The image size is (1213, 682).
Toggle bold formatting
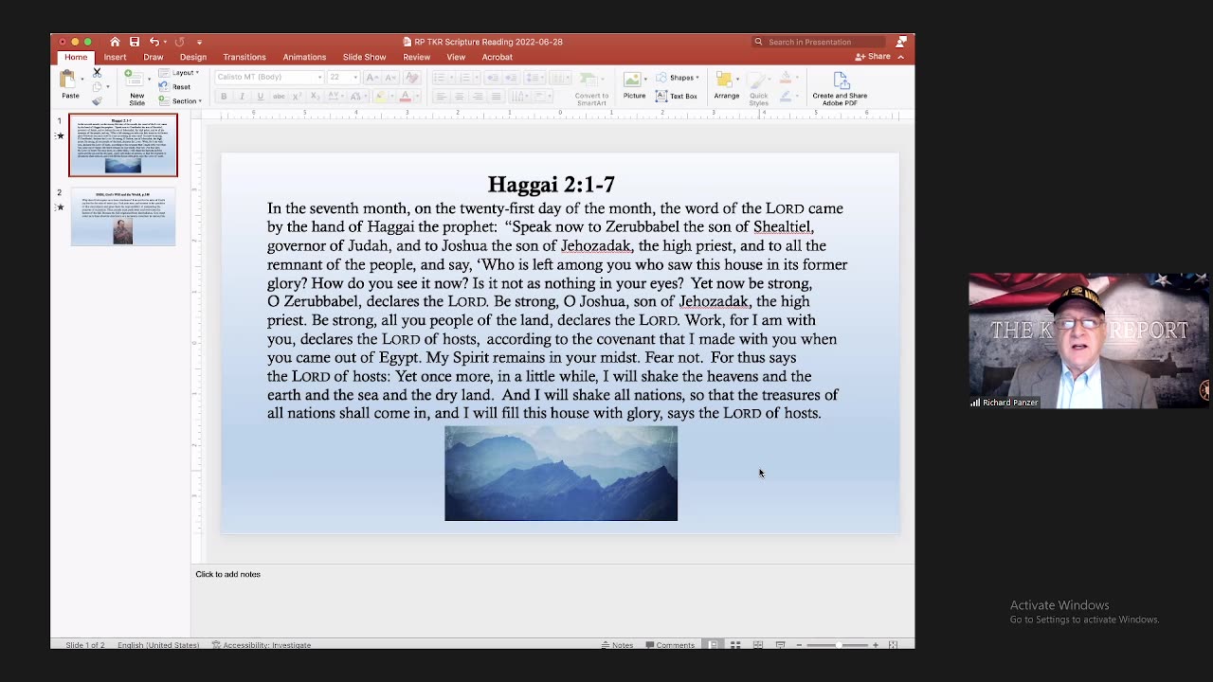(224, 97)
